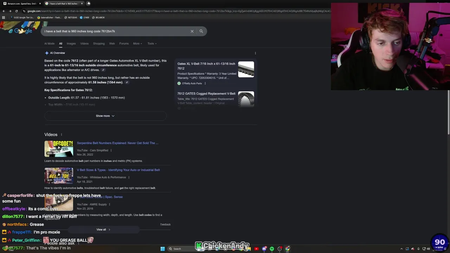Open the U.GG Jungle Tier List bookmark
Screen dimensions: 450x253
click(x=22, y=17)
